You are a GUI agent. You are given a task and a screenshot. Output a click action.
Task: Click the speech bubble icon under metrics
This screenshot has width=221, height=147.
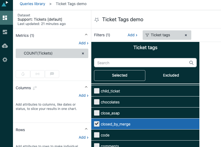coord(52,74)
